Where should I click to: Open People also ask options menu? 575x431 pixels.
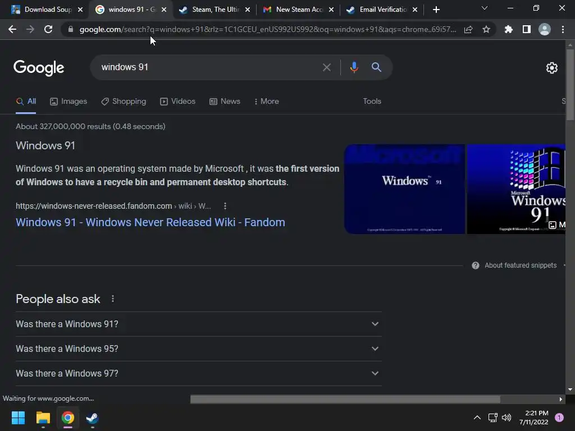112,299
